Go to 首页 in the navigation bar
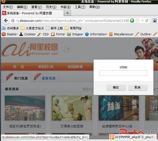The image size is (158, 141). (x=19, y=67)
